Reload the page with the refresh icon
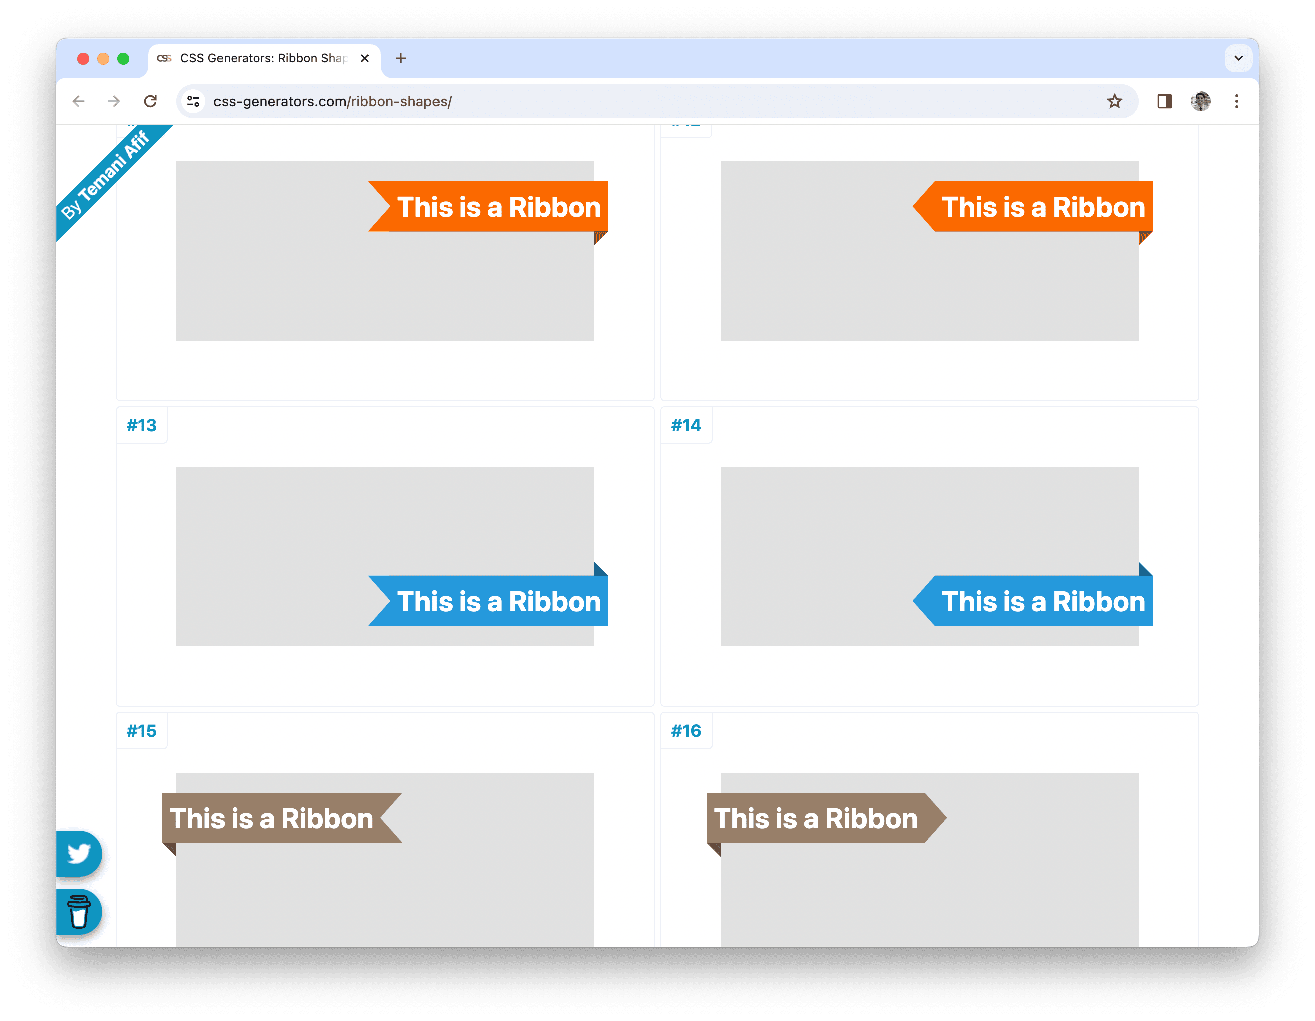Viewport: 1315px width, 1021px height. [x=150, y=101]
